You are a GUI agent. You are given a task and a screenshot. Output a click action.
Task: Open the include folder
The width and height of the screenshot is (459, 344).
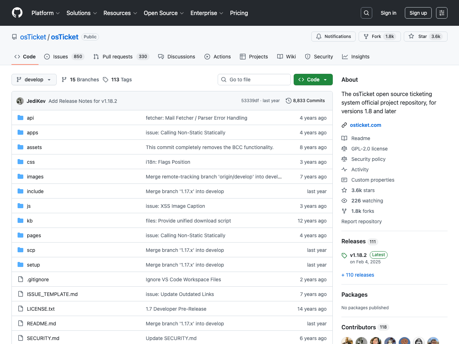[x=35, y=191]
